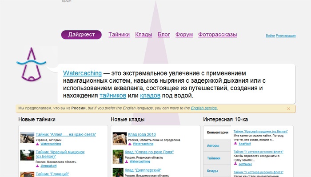Open the Дайджест tab
The width and height of the screenshot is (311, 177).
(81, 35)
